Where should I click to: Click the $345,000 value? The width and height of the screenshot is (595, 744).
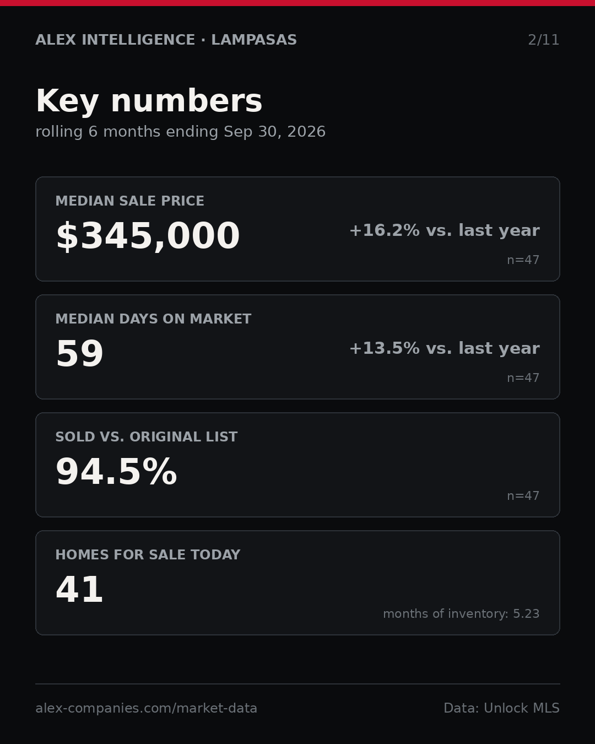[x=148, y=236]
